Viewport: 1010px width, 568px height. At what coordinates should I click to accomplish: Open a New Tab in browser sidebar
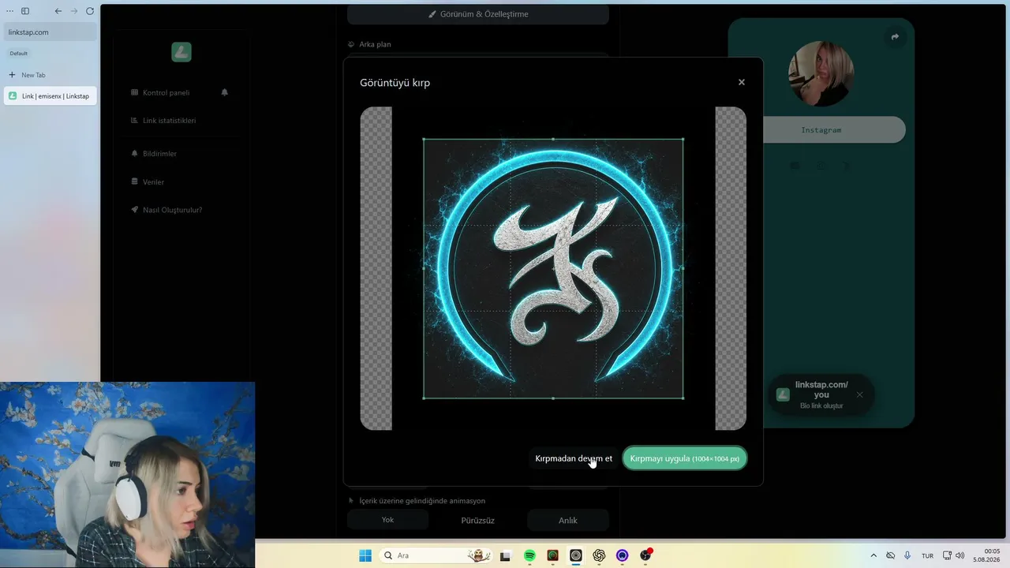[28, 75]
